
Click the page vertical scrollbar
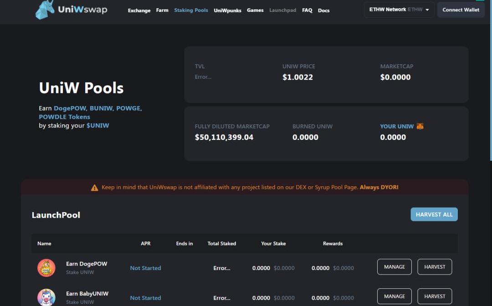pos(490,91)
